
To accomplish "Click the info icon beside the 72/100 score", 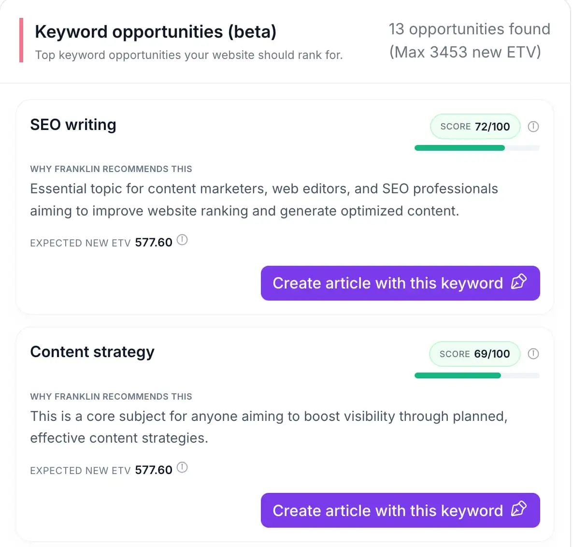I will coord(533,127).
